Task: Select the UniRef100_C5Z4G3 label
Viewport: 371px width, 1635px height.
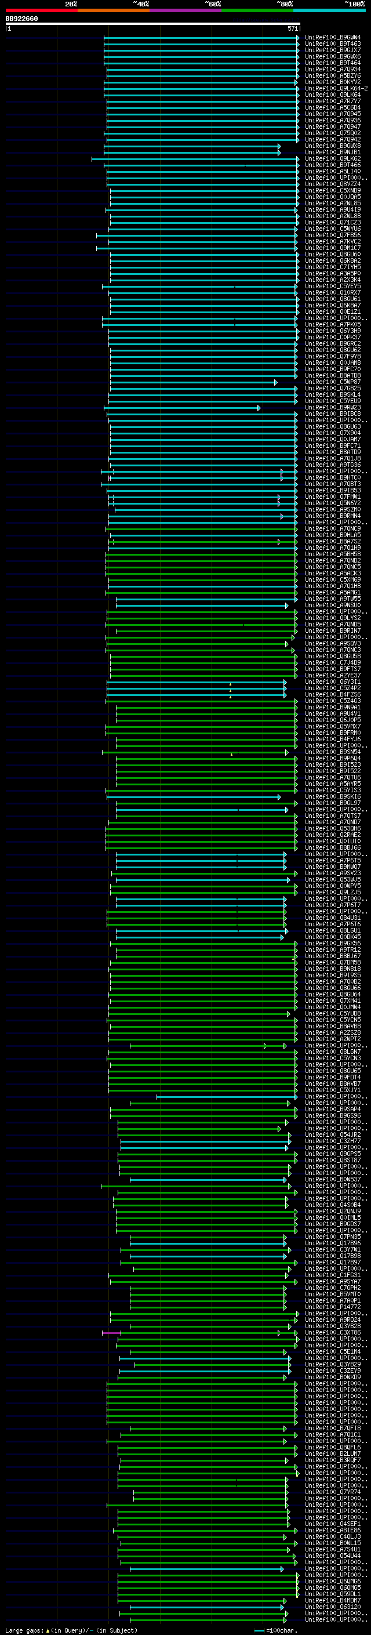Action: click(x=333, y=701)
